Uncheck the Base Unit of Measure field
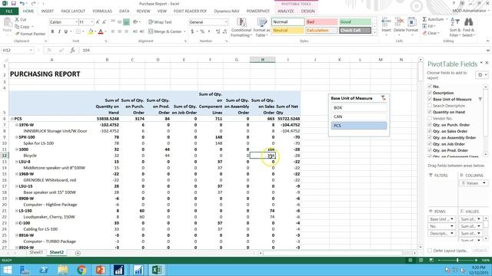The image size is (492, 276). pyautogui.click(x=430, y=99)
